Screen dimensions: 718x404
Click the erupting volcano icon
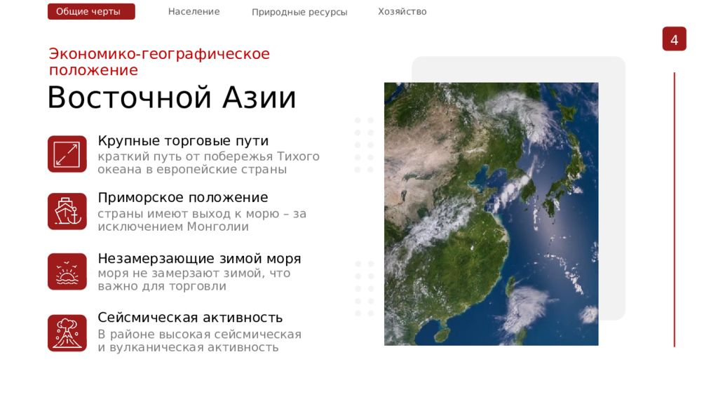pyautogui.click(x=67, y=333)
